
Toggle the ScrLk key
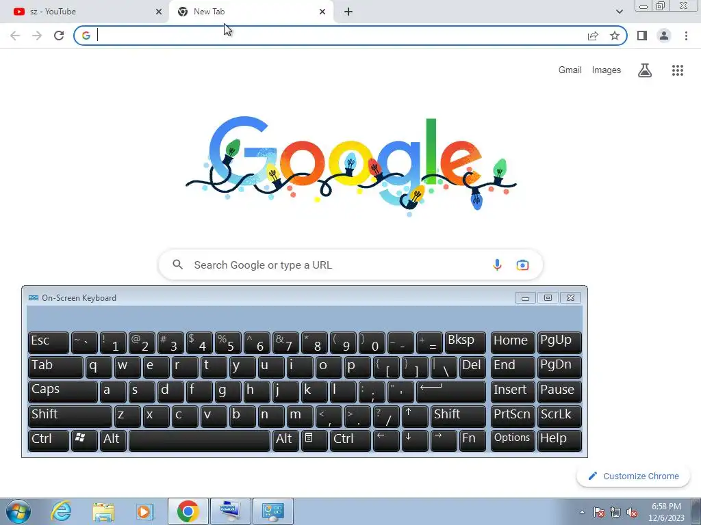[559, 416]
